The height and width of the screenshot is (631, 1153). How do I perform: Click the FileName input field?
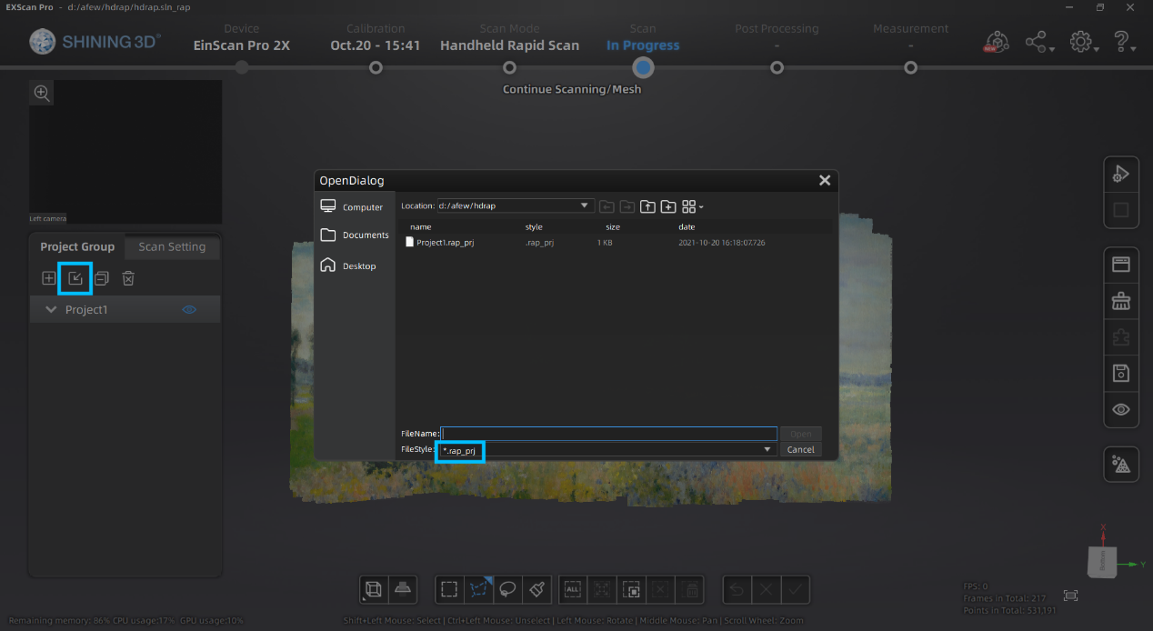click(609, 434)
